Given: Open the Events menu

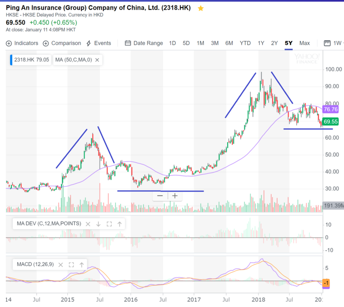Looking at the screenshot, I should (99, 43).
